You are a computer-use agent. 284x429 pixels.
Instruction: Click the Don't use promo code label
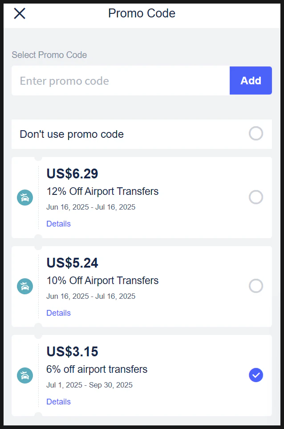72,134
